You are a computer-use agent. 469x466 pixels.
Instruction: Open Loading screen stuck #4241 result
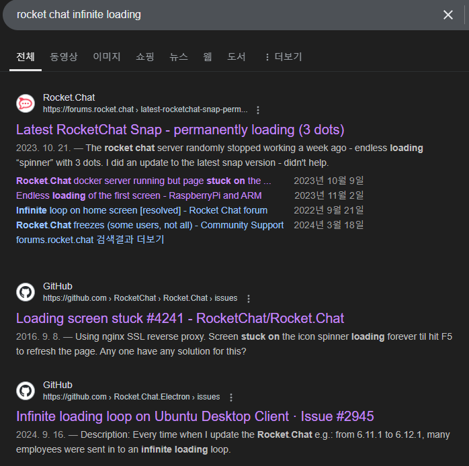coord(180,319)
